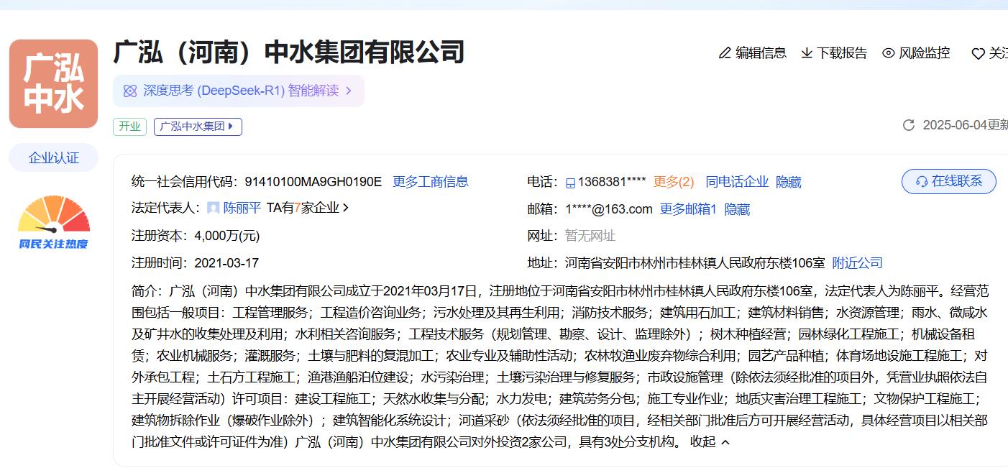Click the refresh update icon

[909, 125]
